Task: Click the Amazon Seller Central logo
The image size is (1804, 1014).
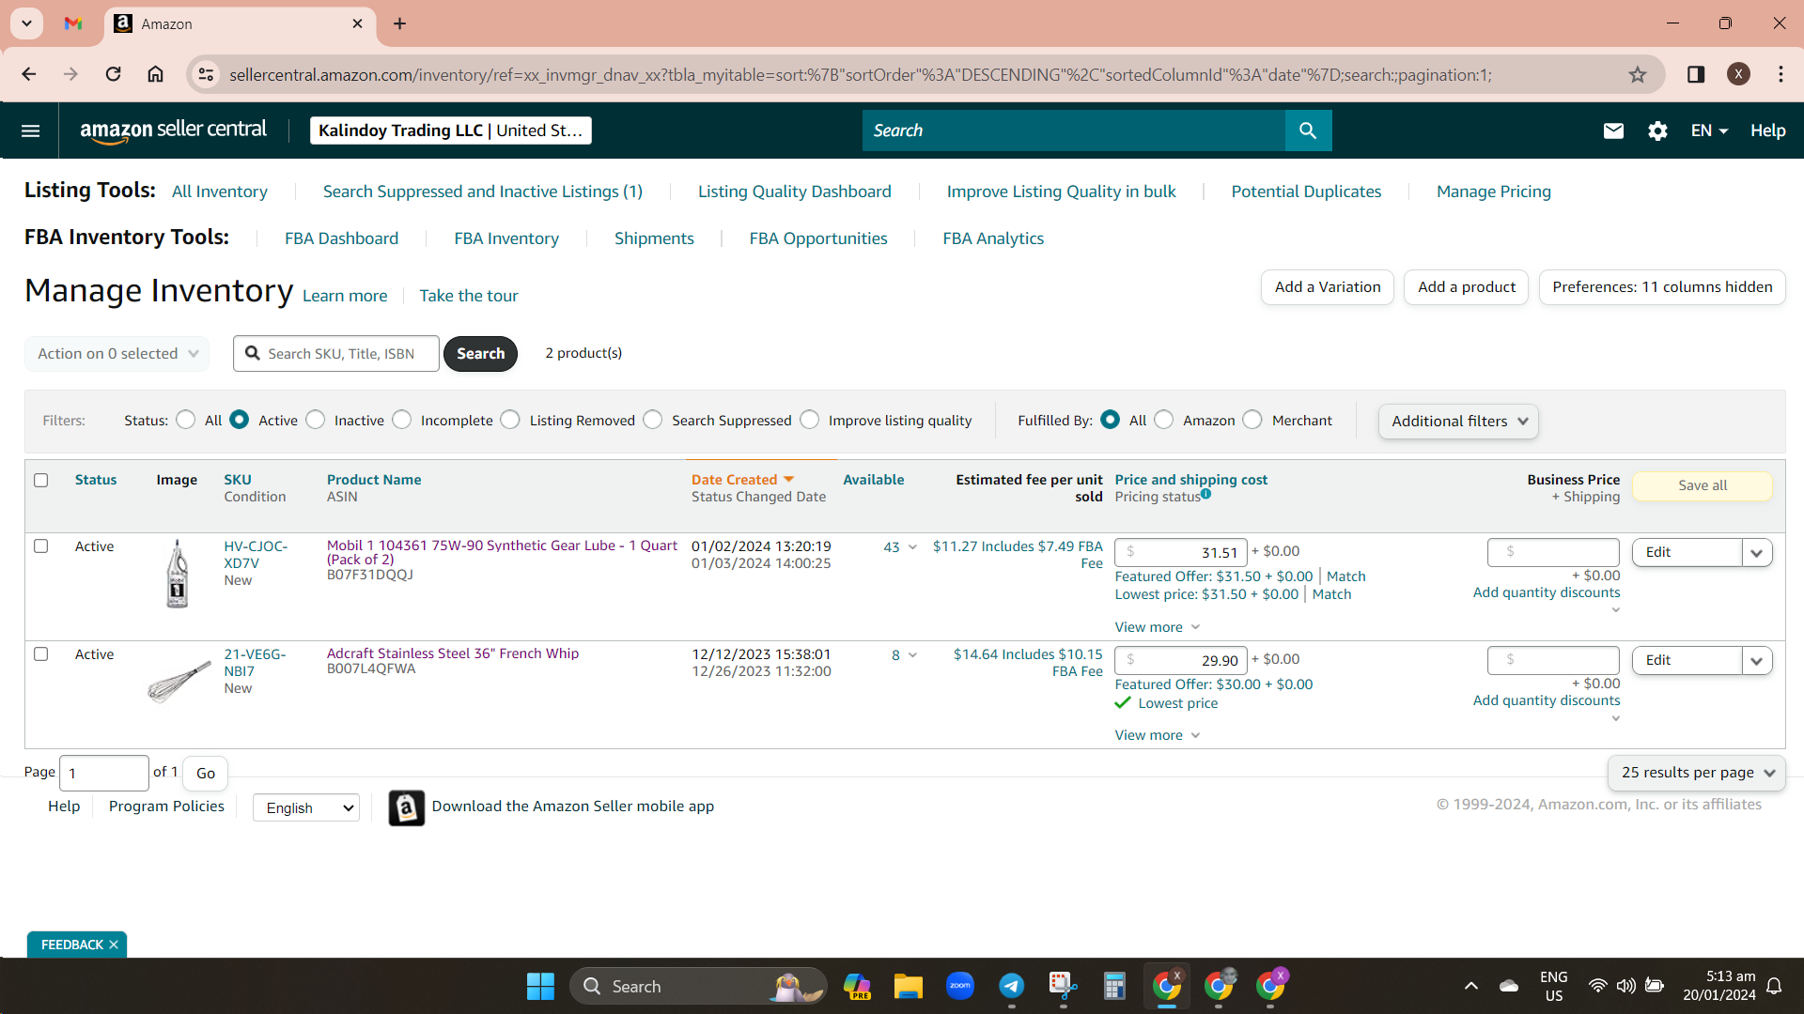Action: coord(173,131)
